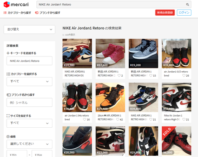
Task: Focus the top search box
Action: pos(114,5)
